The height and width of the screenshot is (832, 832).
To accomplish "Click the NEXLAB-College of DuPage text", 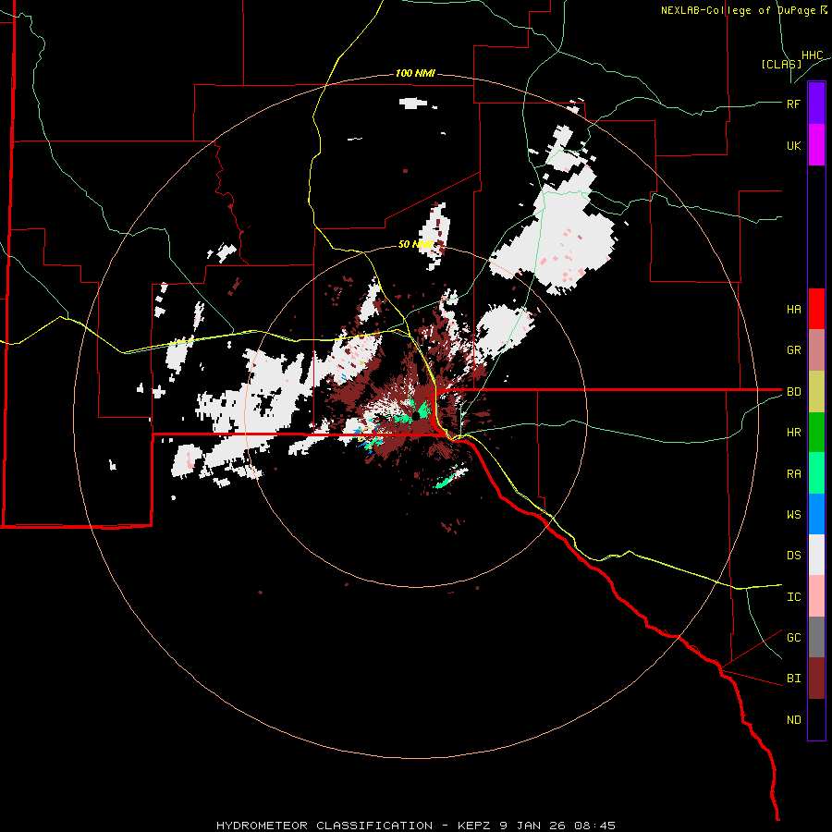I will tap(738, 10).
